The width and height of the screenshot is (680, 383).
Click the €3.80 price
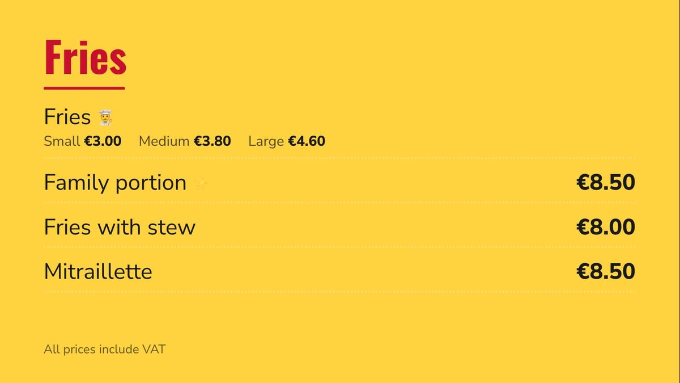tap(212, 141)
